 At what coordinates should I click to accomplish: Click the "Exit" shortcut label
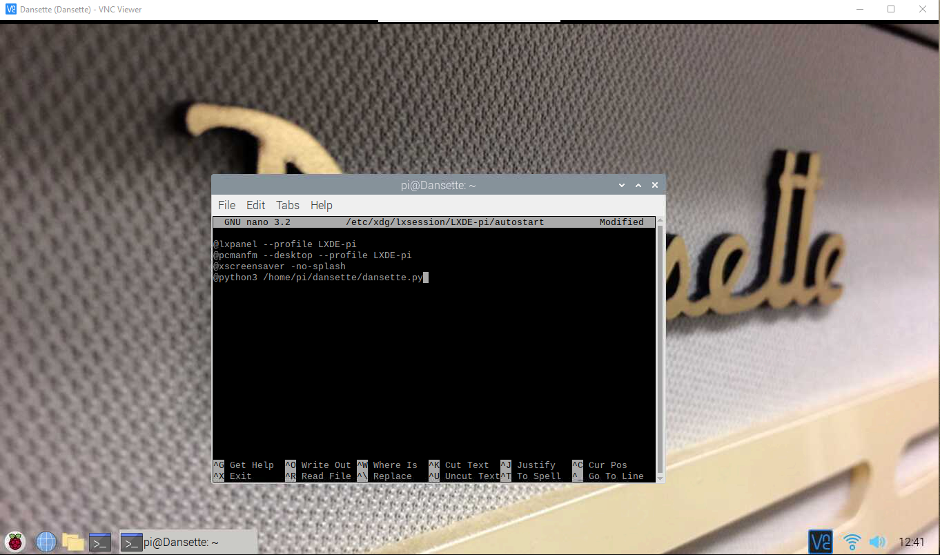(241, 476)
